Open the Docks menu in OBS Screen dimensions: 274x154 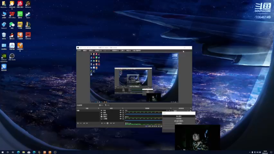(x=98, y=51)
